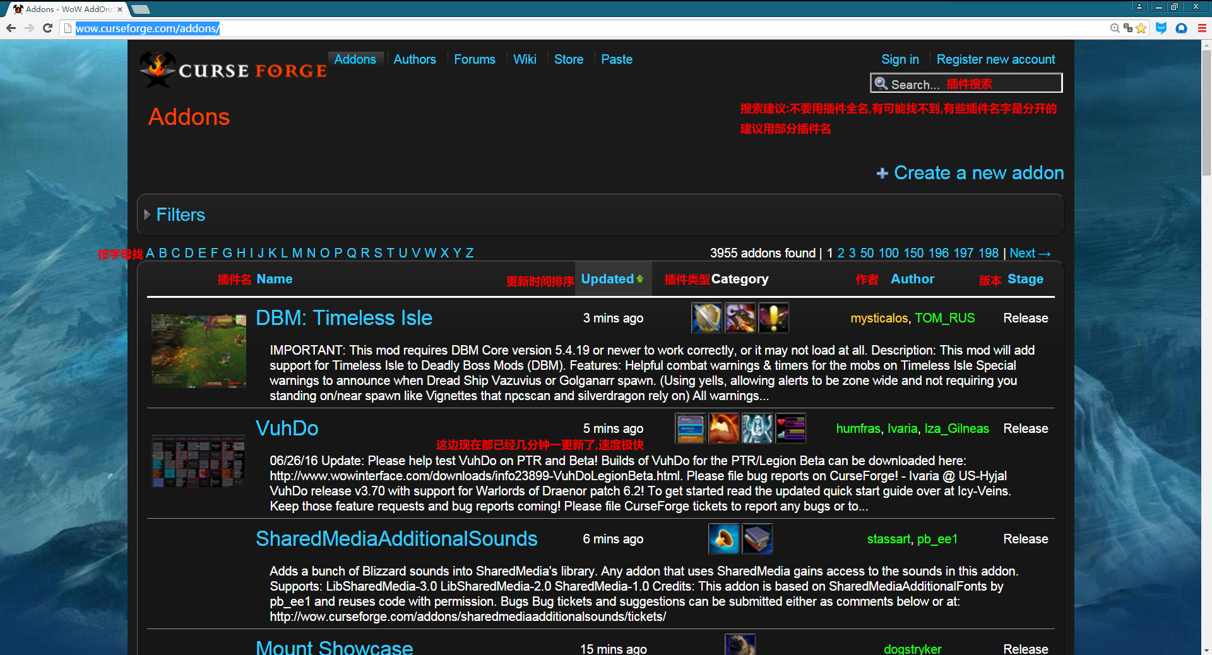Screen dimensions: 1212x655
Task: Open DBM Timeless Isle screenshot thumbnail
Action: point(199,351)
